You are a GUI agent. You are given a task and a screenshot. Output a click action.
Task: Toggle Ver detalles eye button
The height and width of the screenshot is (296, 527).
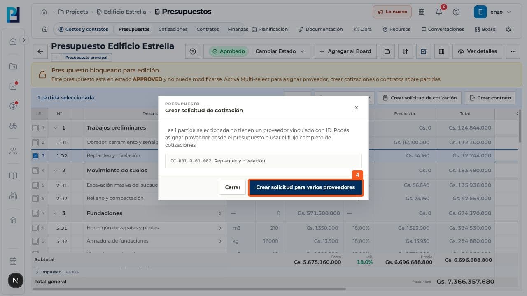(477, 51)
